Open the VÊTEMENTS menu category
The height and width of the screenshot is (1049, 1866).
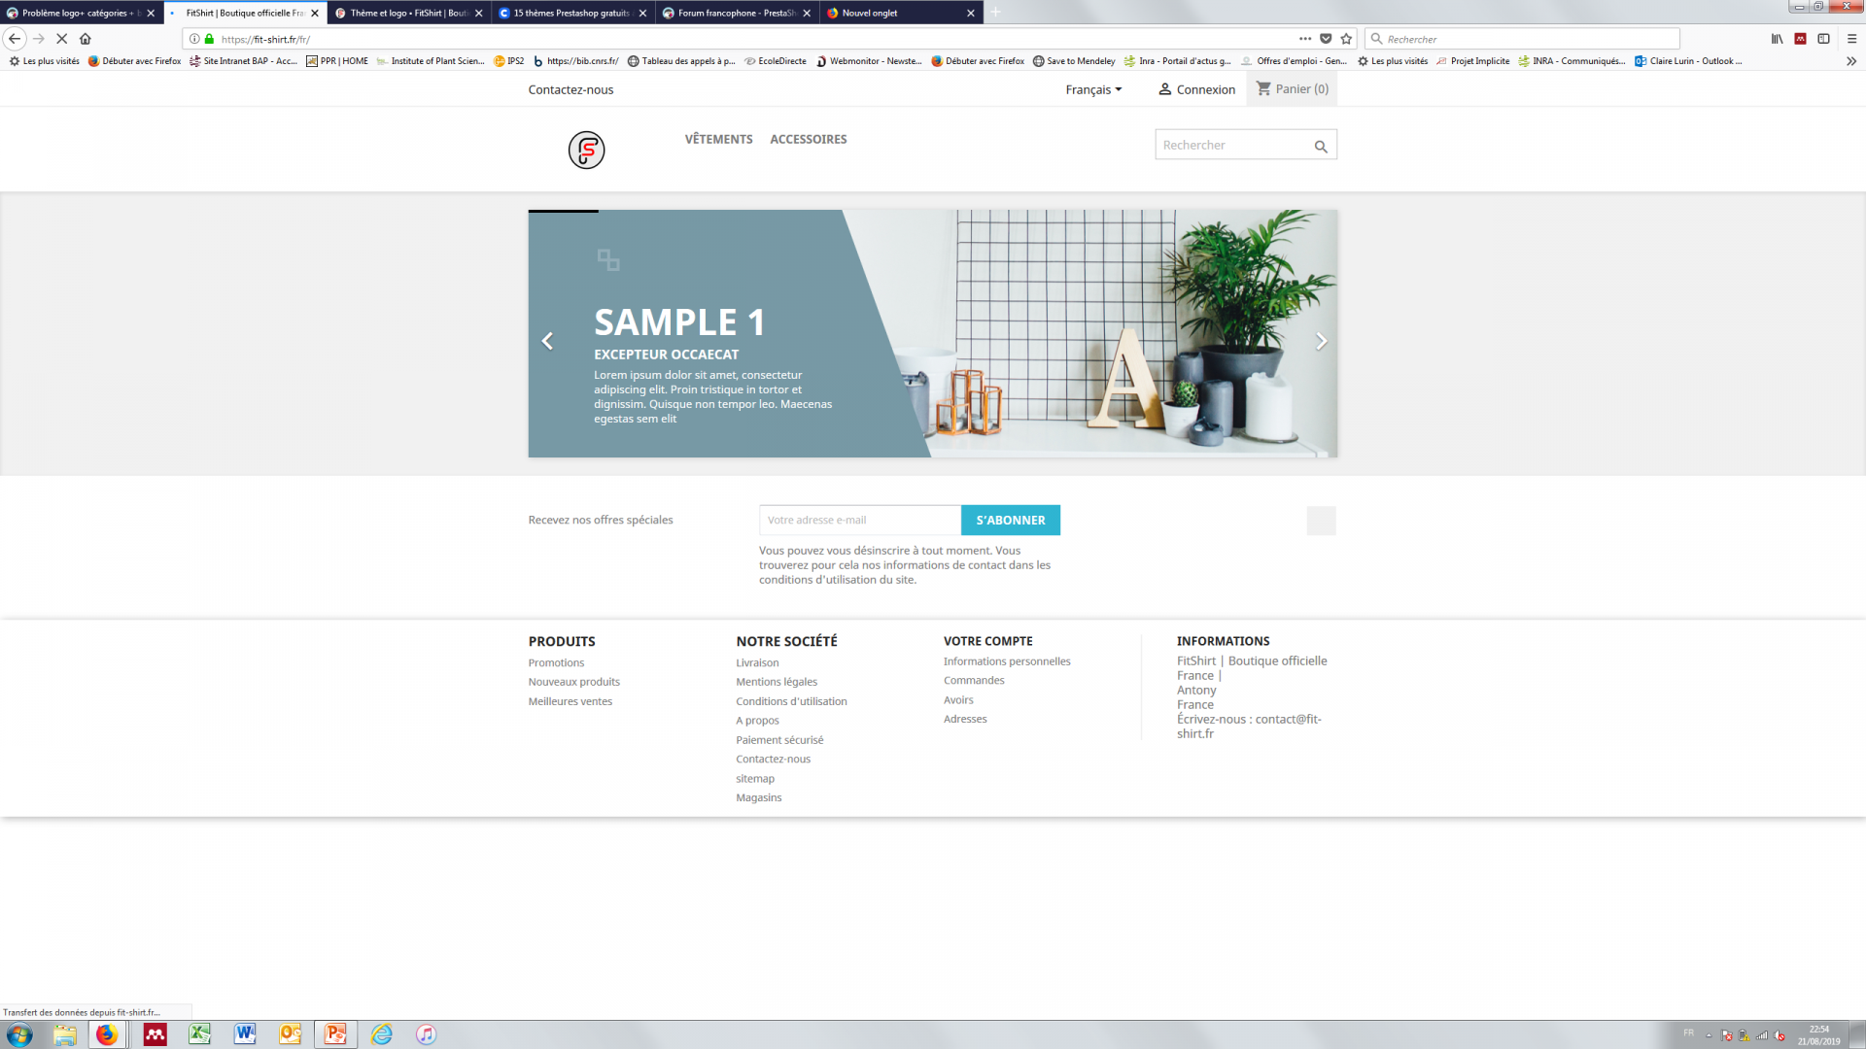point(718,139)
